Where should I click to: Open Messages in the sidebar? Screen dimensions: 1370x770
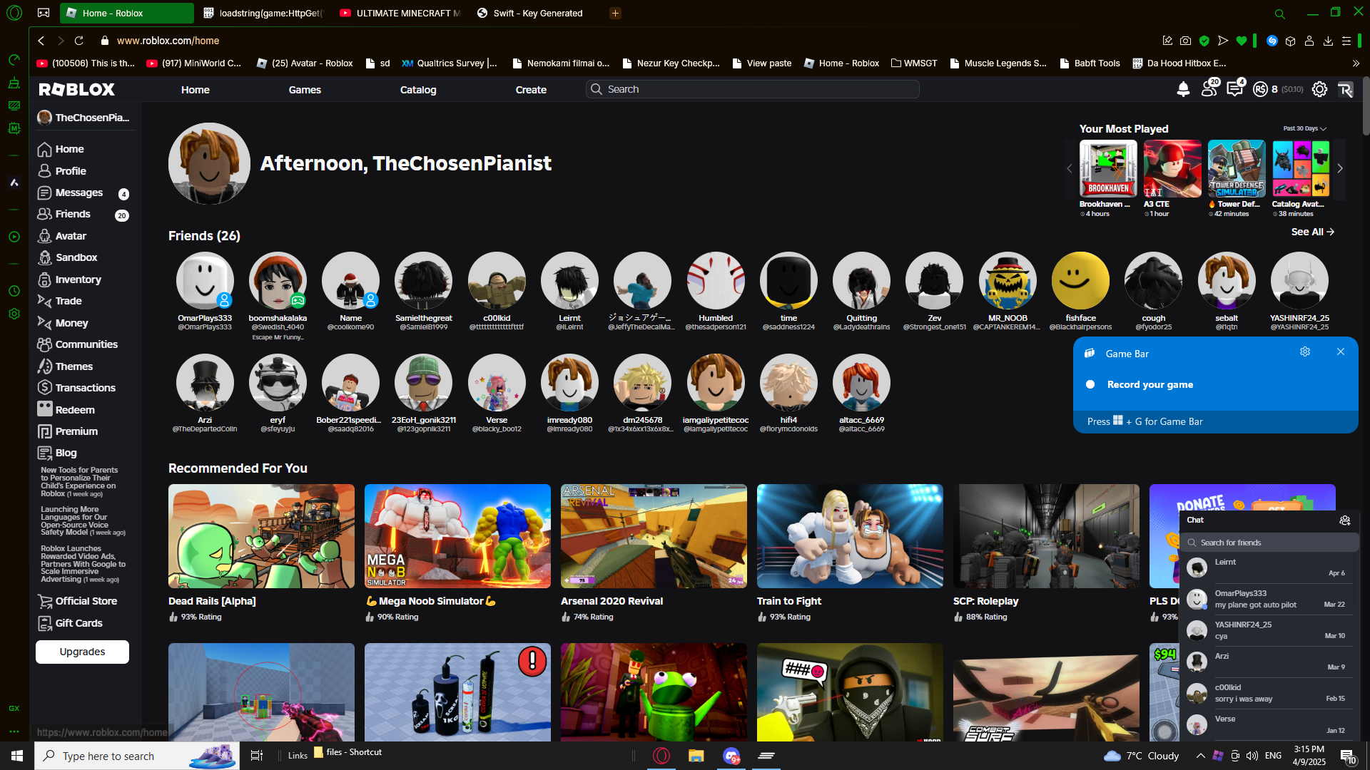[71, 192]
